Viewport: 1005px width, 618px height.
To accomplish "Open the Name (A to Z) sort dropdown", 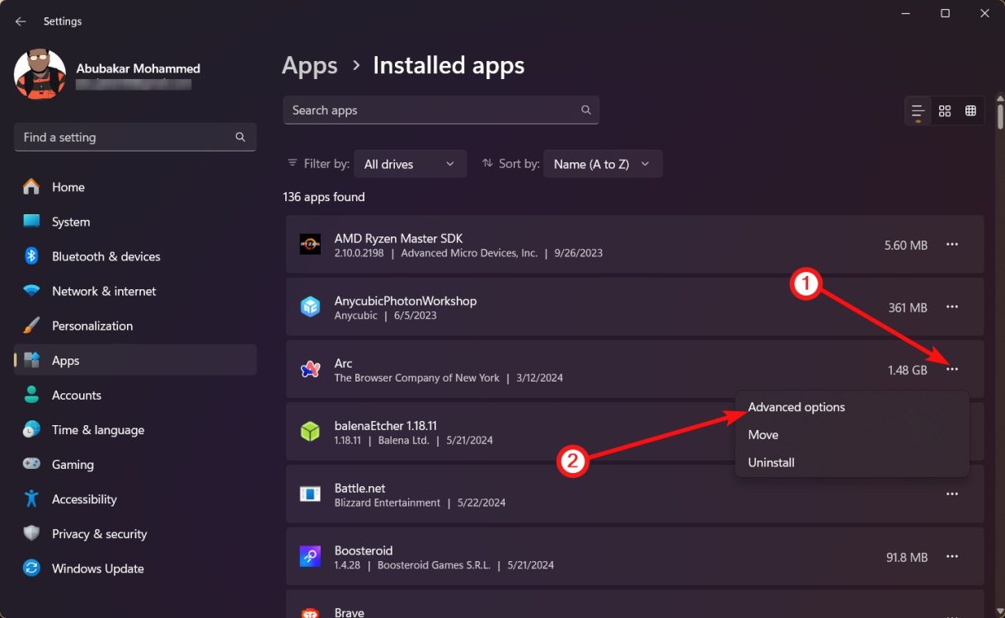I will tap(603, 163).
